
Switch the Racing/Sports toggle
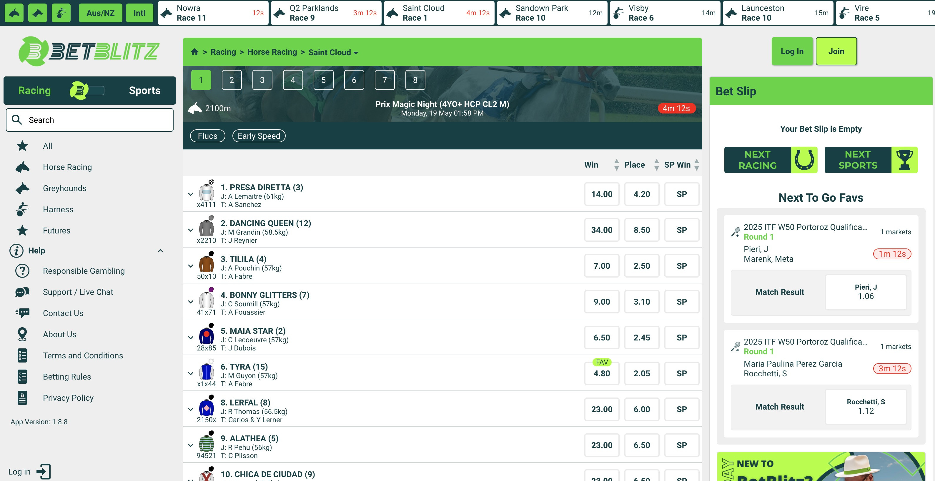point(87,90)
